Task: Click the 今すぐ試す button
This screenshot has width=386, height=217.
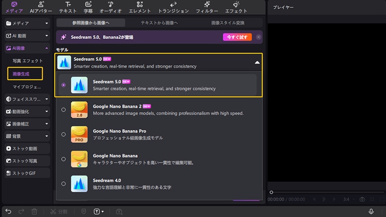Action: tap(237, 37)
